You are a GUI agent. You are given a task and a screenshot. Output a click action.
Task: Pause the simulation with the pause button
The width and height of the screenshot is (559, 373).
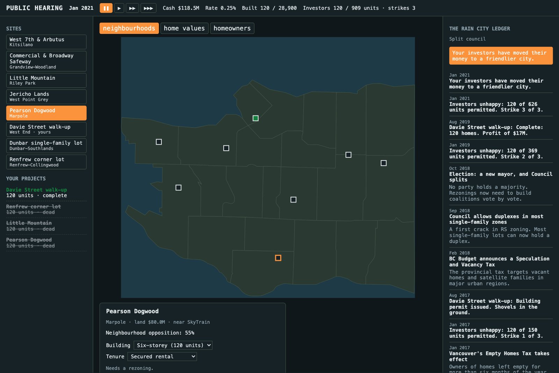click(x=106, y=8)
